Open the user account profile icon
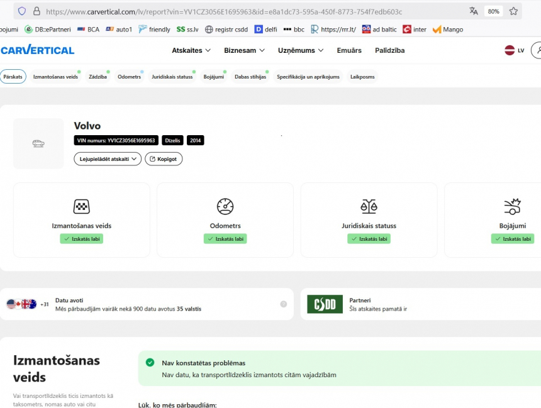Viewport: 541px width, 408px height. 537,50
